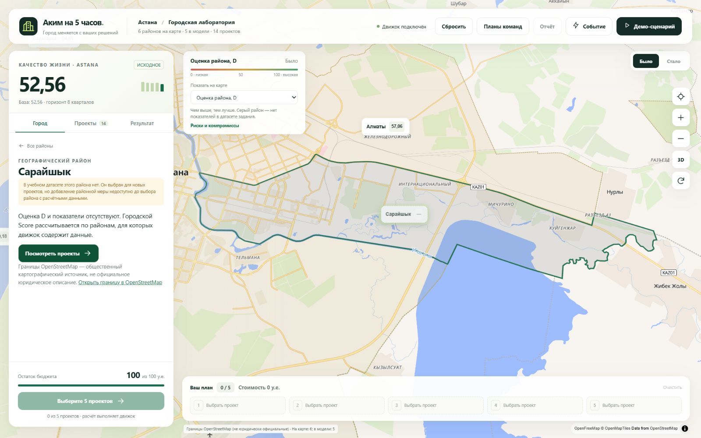Trigger the Событие button
This screenshot has height=438, width=701.
coord(589,26)
